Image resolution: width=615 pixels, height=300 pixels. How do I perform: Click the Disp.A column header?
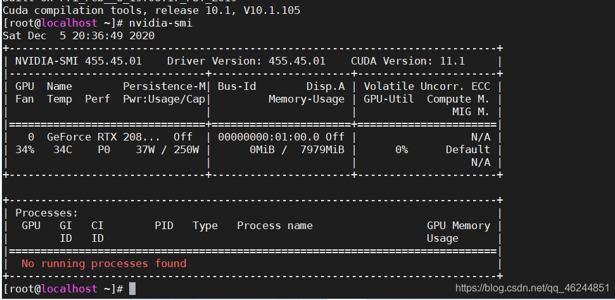pyautogui.click(x=325, y=86)
